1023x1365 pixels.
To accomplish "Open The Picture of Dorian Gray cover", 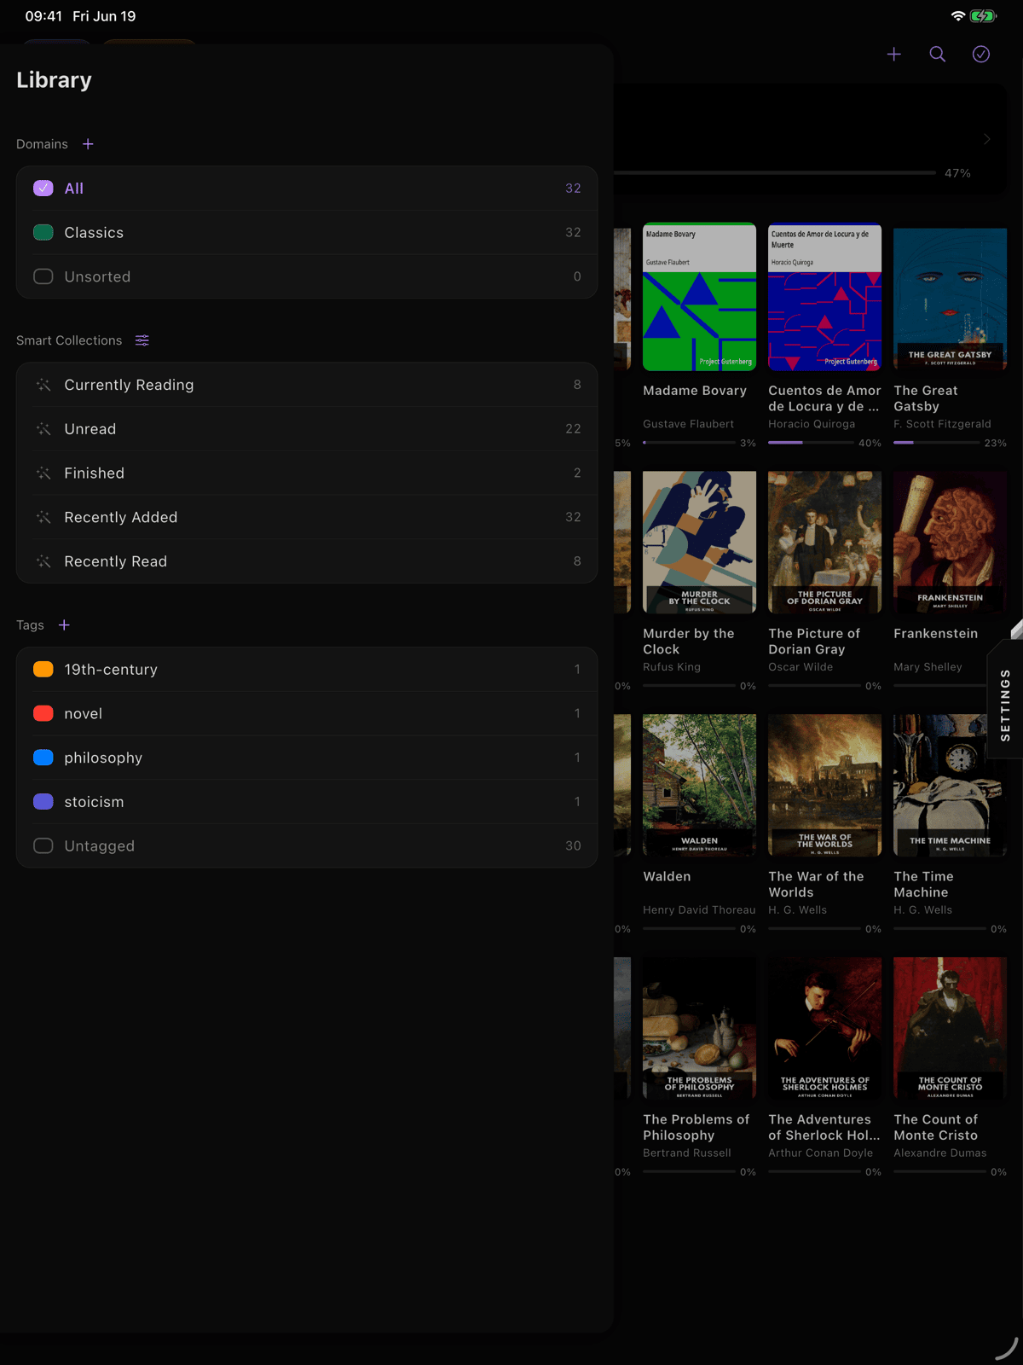I will click(824, 543).
